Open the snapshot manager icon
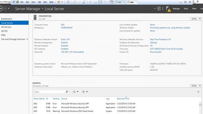 coord(84,2)
